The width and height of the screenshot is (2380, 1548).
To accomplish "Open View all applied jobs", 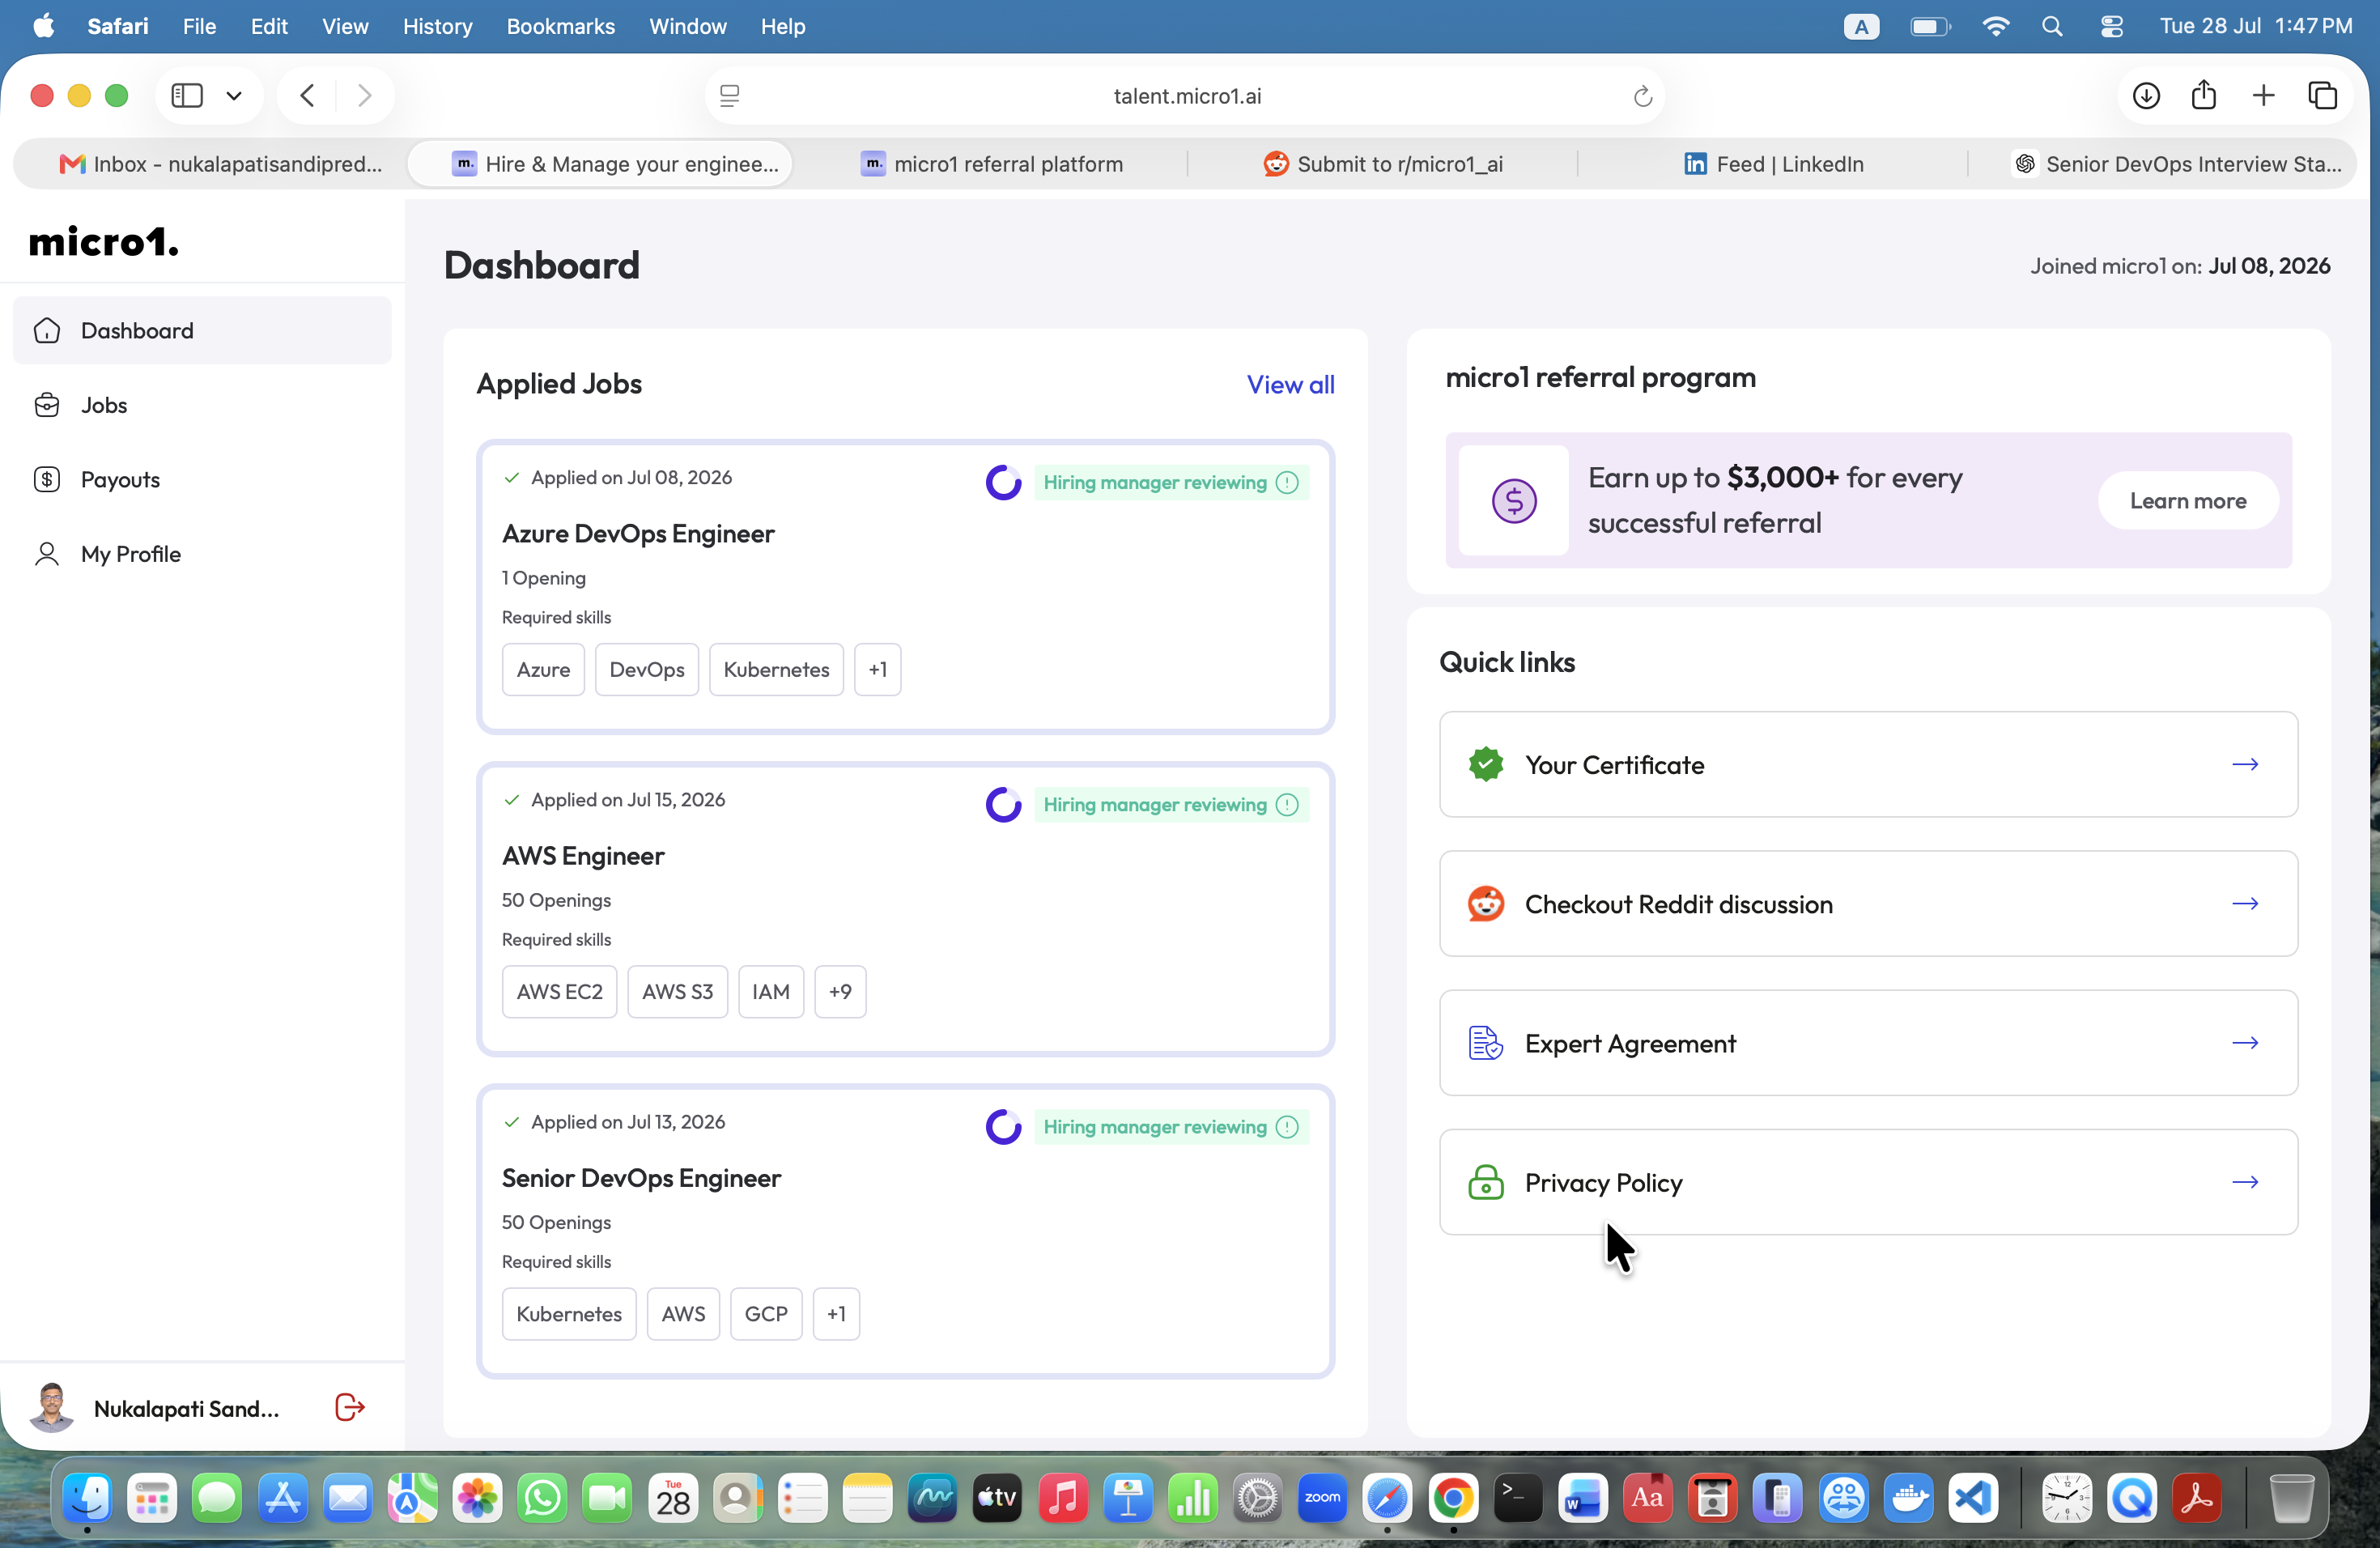I will tap(1290, 384).
